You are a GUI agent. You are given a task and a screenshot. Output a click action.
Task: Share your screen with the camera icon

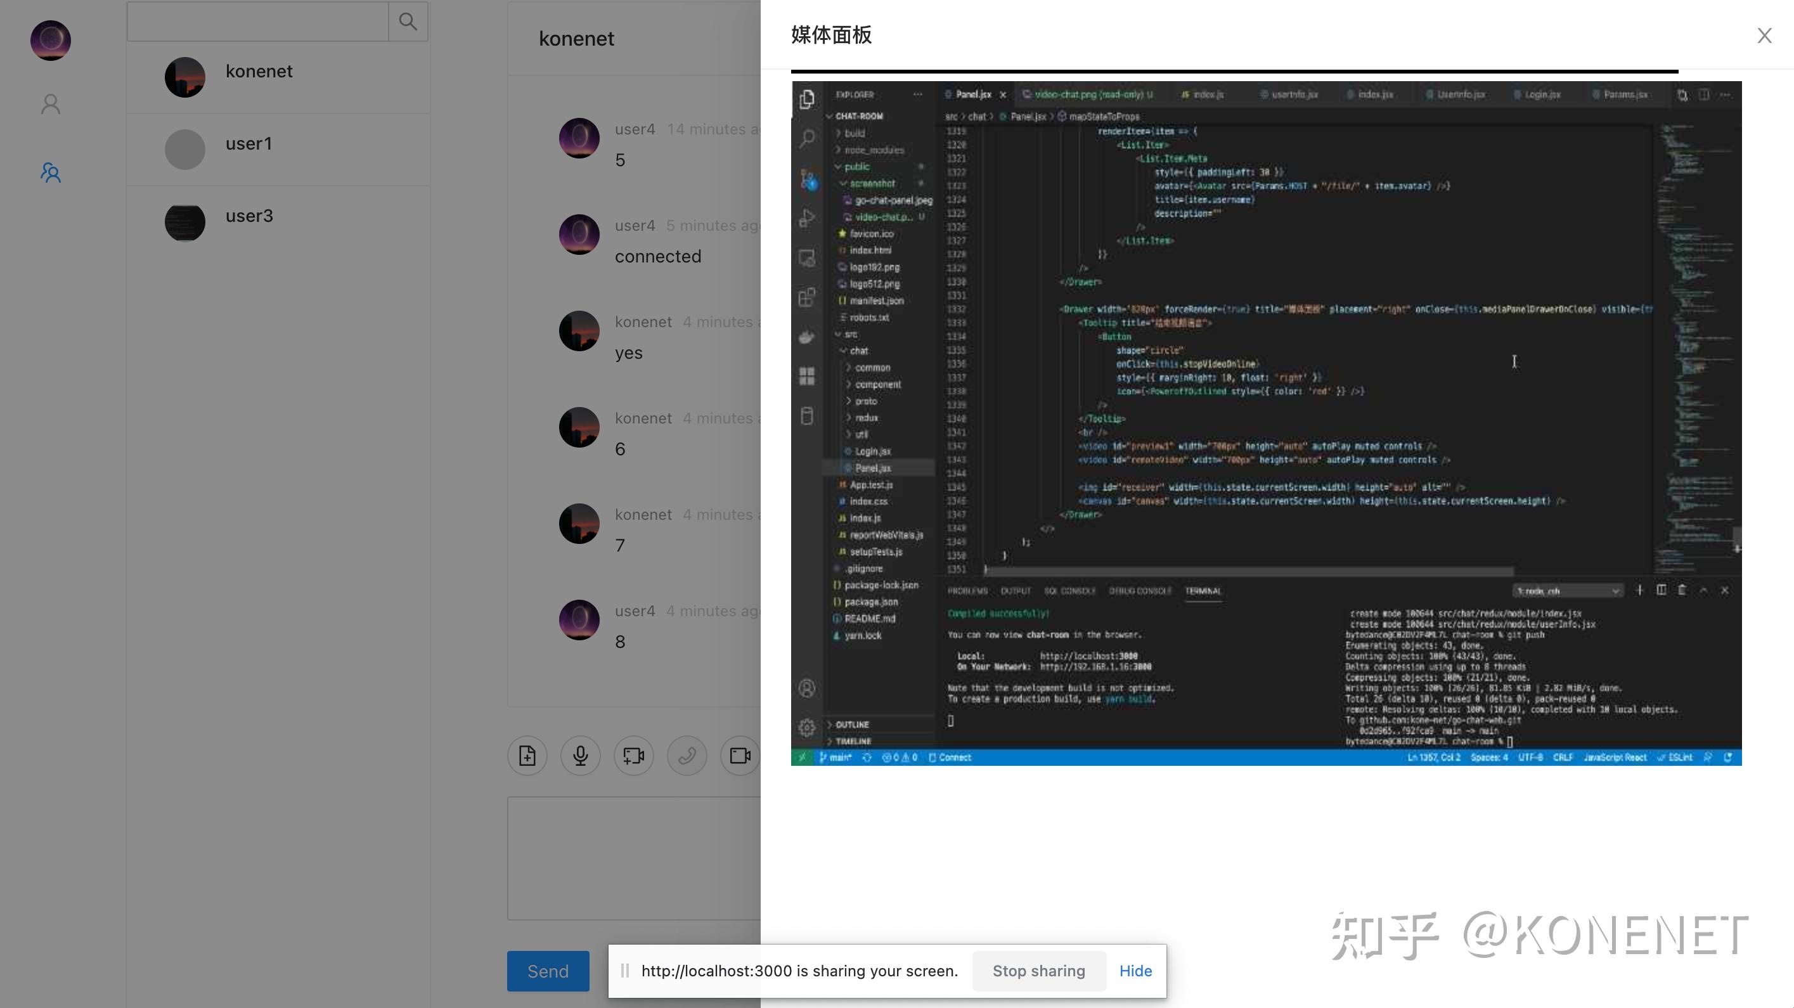[739, 756]
